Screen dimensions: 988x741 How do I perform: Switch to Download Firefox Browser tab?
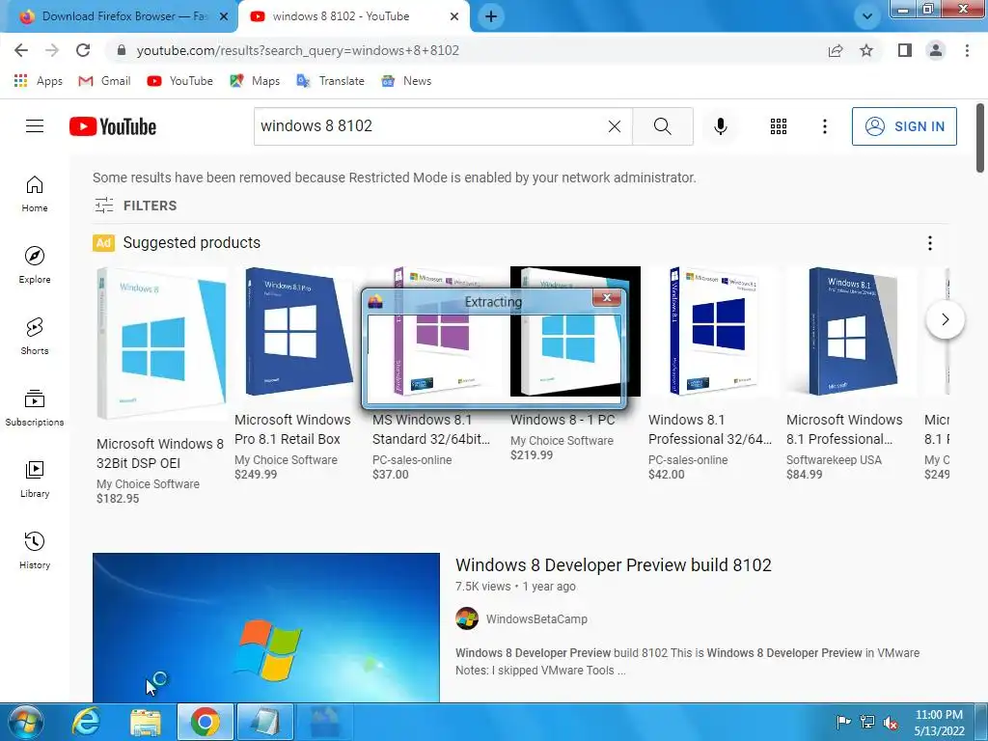[120, 16]
